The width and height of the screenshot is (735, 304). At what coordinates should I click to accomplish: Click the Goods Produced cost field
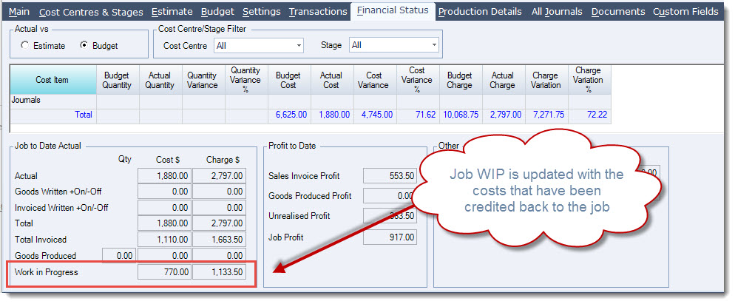pyautogui.click(x=164, y=256)
